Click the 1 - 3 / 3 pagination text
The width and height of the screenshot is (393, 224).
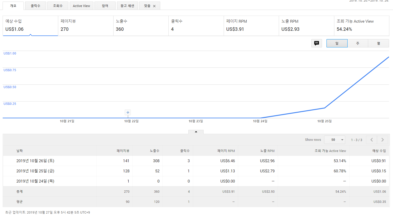[x=356, y=140]
